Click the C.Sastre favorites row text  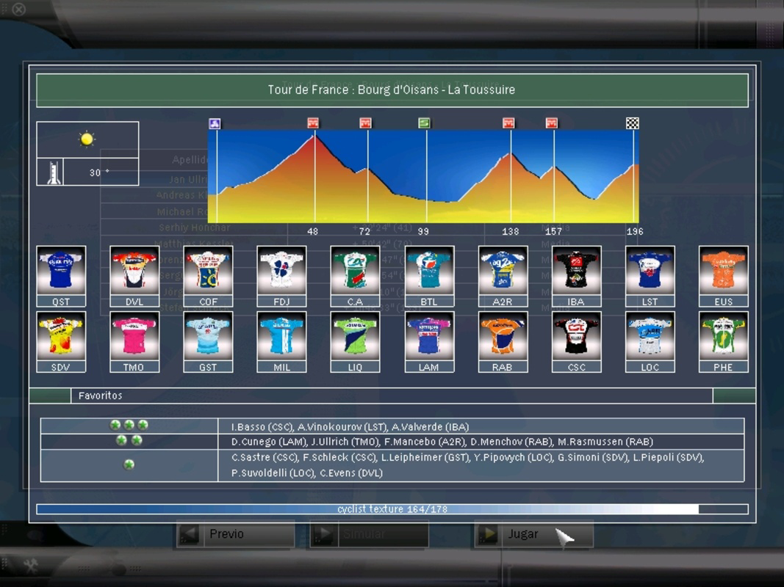468,457
